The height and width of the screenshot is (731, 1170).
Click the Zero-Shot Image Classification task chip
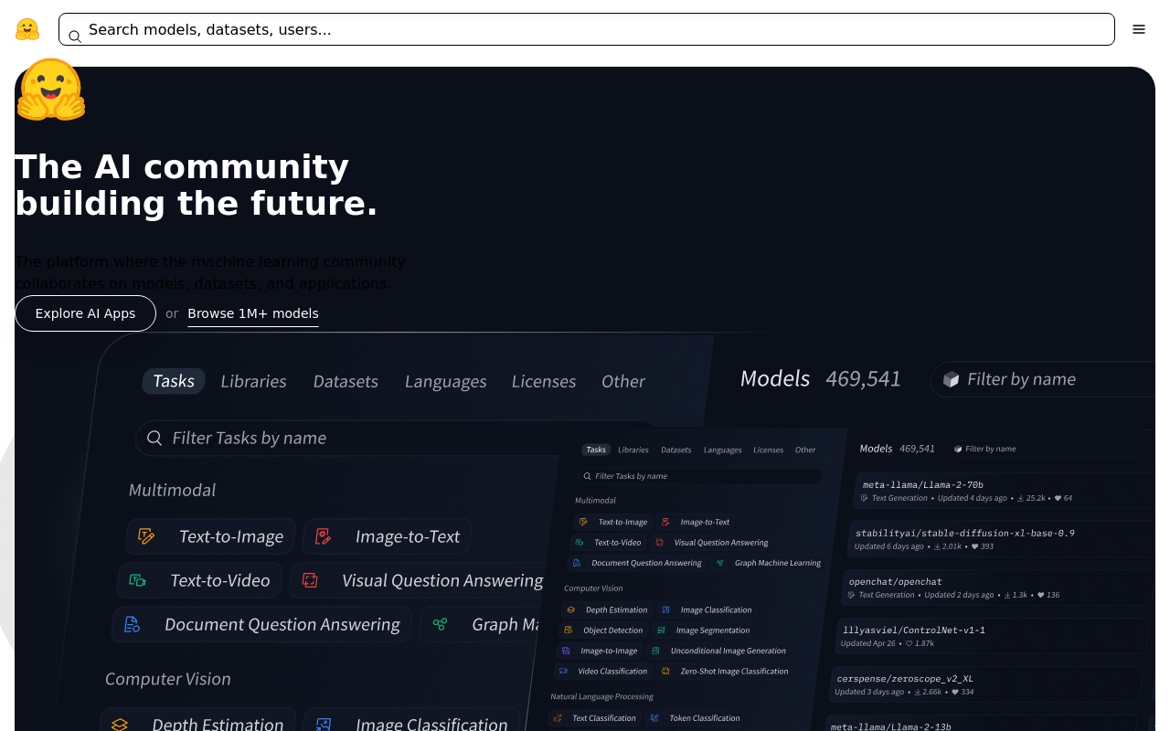click(x=724, y=672)
